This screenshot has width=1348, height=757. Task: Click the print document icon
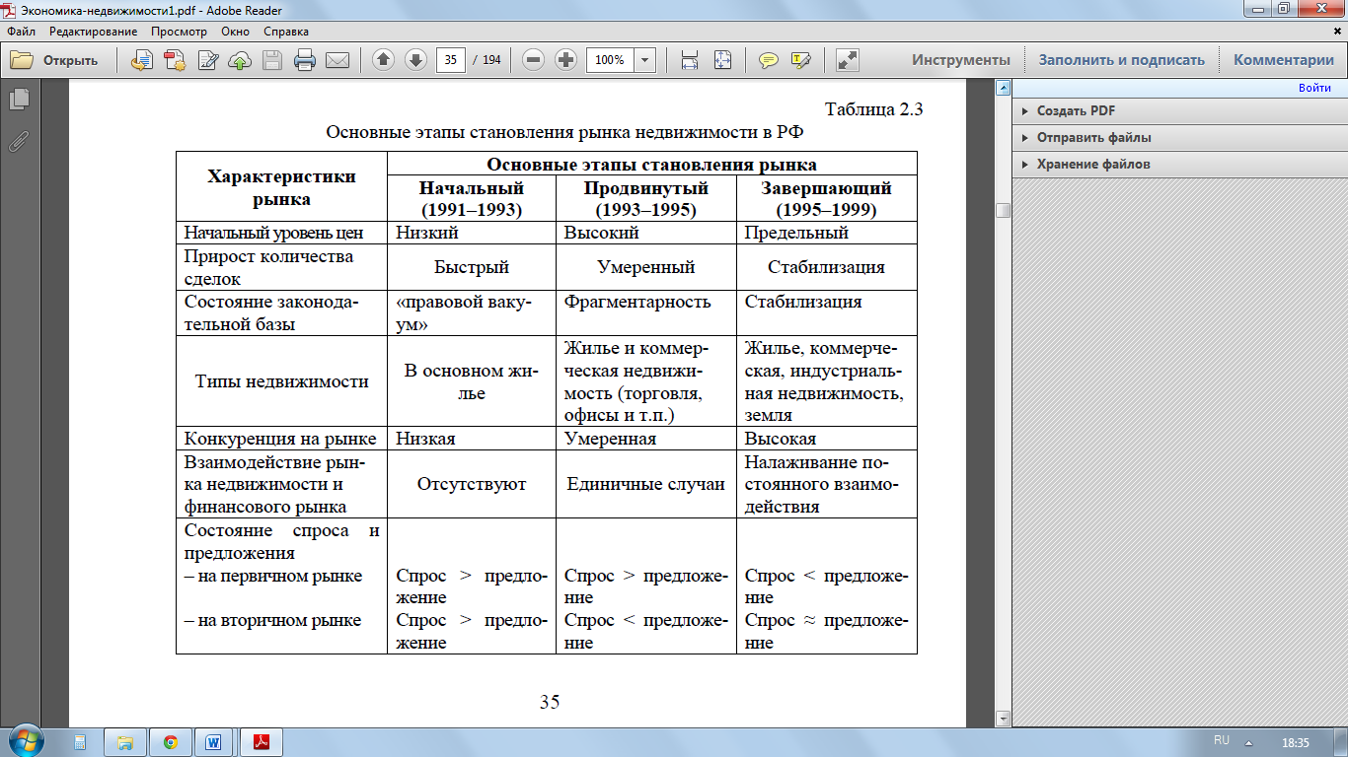[x=305, y=60]
